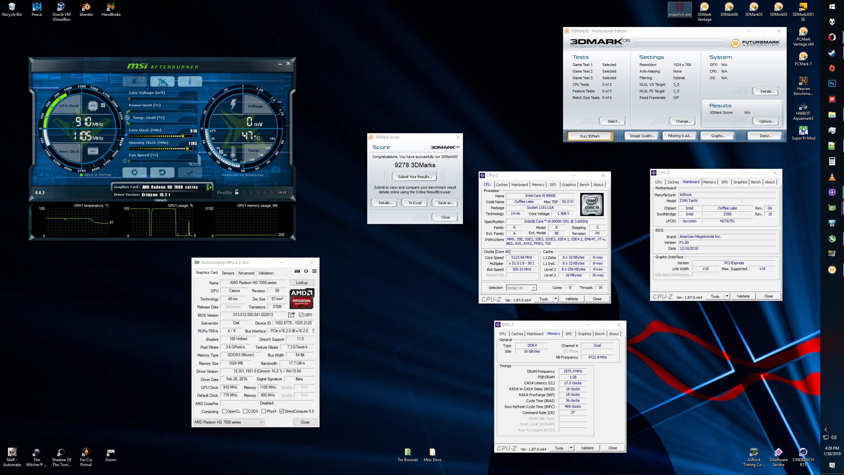The image size is (844, 475).
Task: Click the SAVE profile button in Afterburner
Action: click(282, 192)
